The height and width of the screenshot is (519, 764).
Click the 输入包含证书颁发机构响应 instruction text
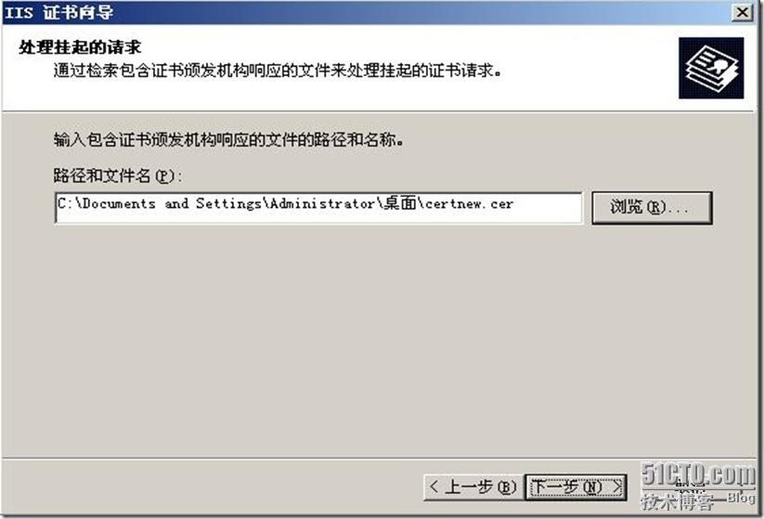(x=228, y=140)
